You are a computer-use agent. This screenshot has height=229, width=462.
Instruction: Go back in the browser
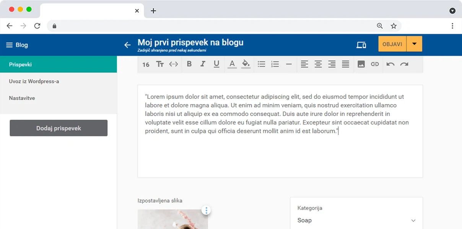10,26
